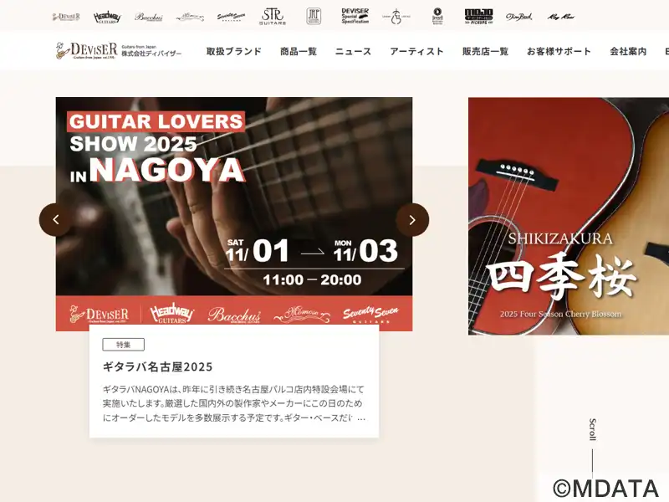Screen dimensions: 669x502
Task: Click the Ray Ross logo in top bar
Action: (x=560, y=16)
